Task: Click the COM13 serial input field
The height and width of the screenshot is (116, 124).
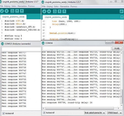Action: click(21, 49)
